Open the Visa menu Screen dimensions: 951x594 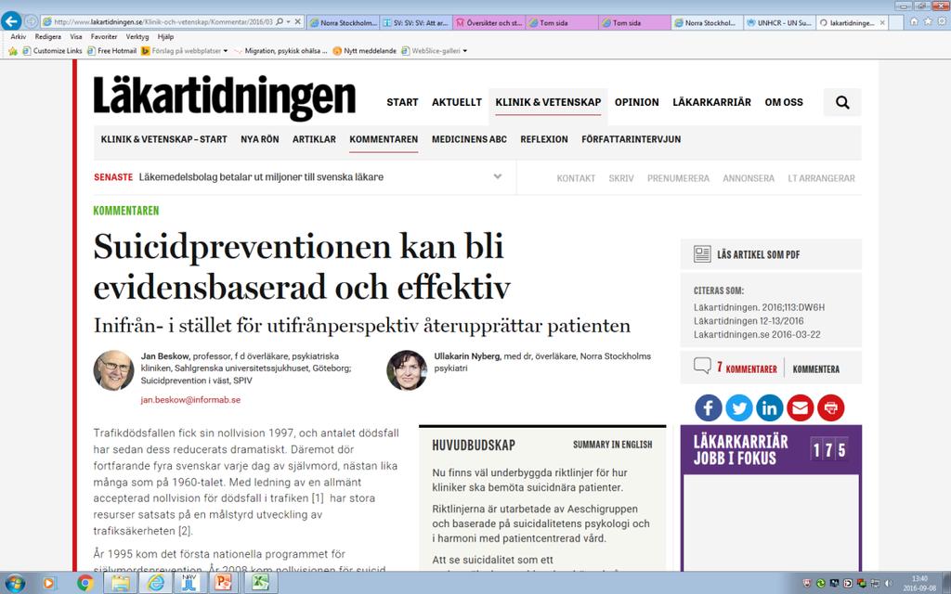[76, 37]
